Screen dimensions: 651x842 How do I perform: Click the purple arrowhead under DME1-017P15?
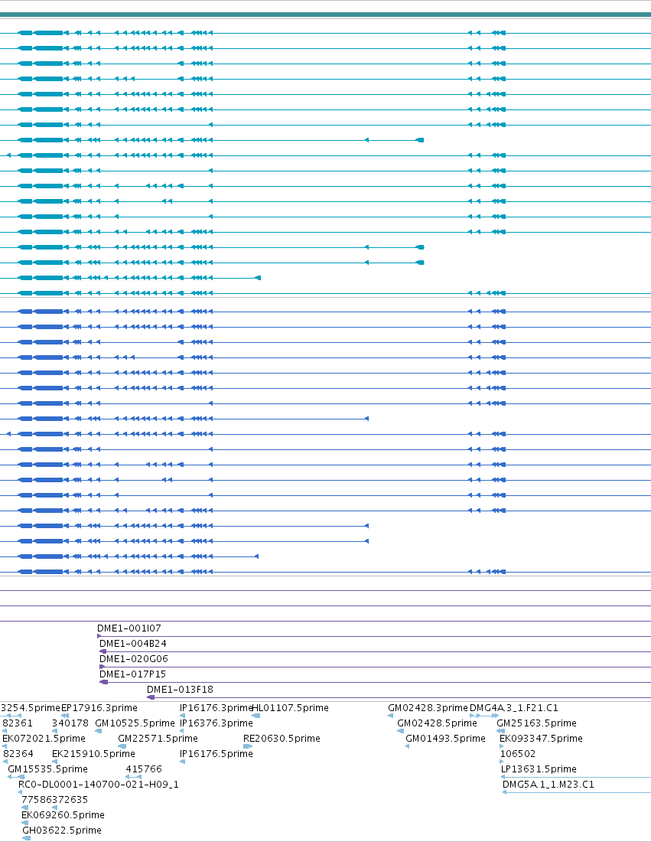pyautogui.click(x=103, y=682)
